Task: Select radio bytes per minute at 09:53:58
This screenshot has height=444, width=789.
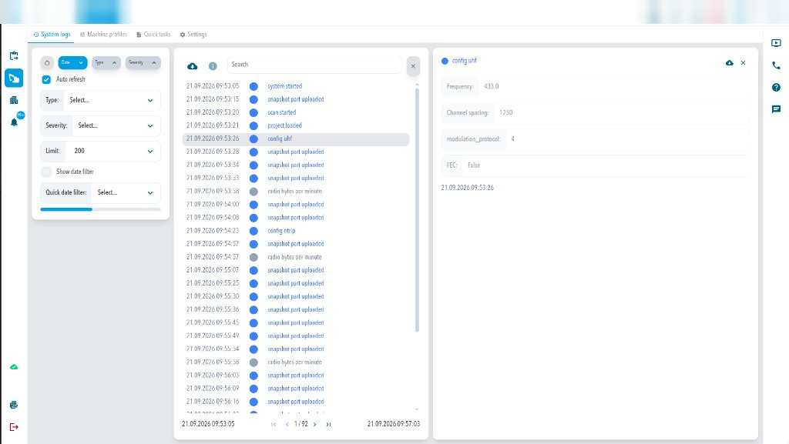Action: click(x=296, y=192)
